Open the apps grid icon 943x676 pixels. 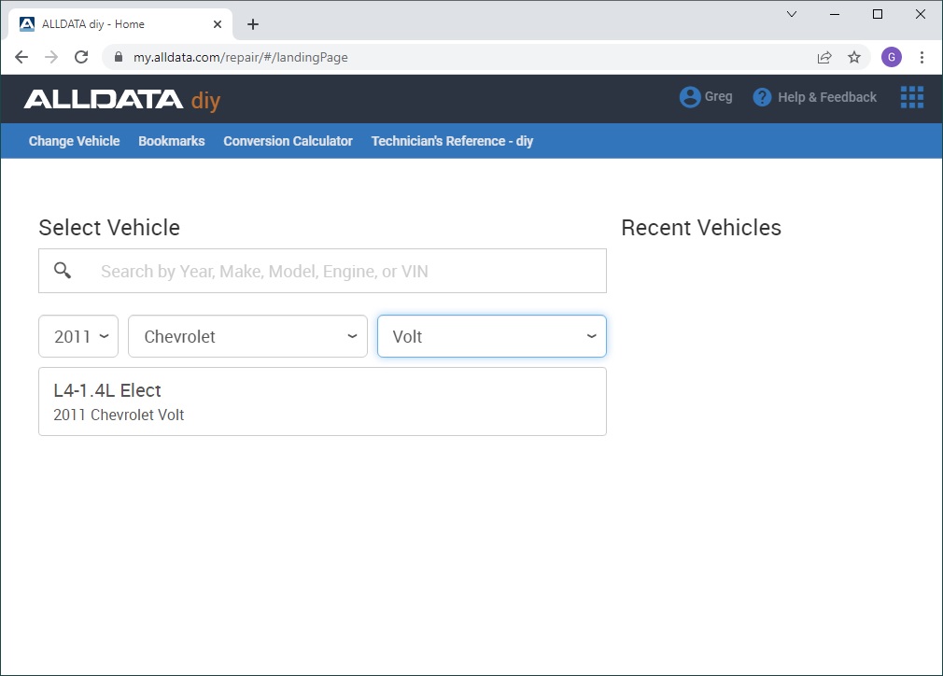click(x=911, y=97)
